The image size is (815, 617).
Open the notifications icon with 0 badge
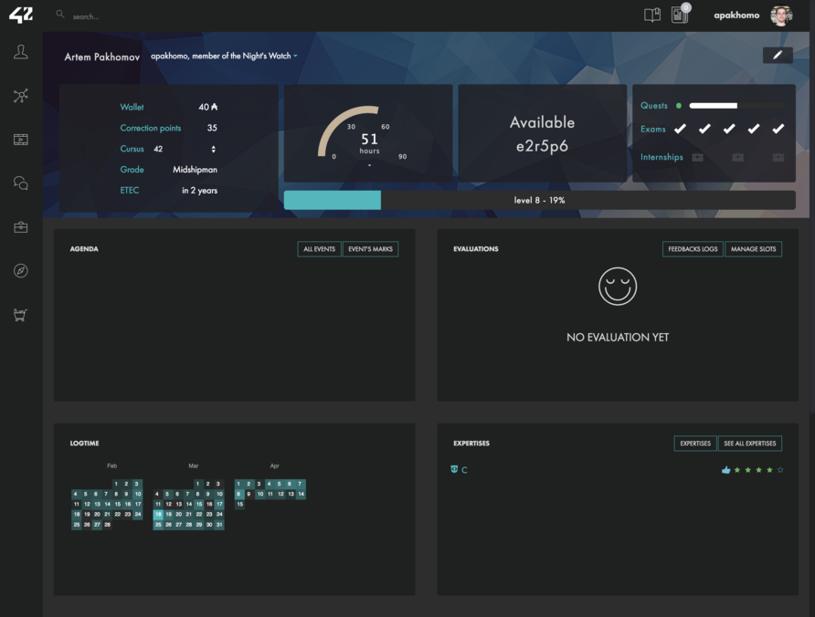[680, 15]
